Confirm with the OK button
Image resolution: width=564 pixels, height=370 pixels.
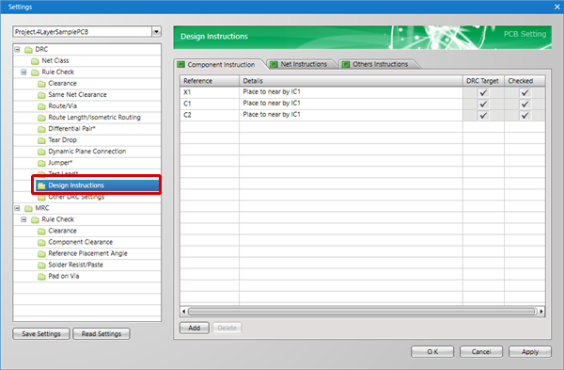point(432,351)
